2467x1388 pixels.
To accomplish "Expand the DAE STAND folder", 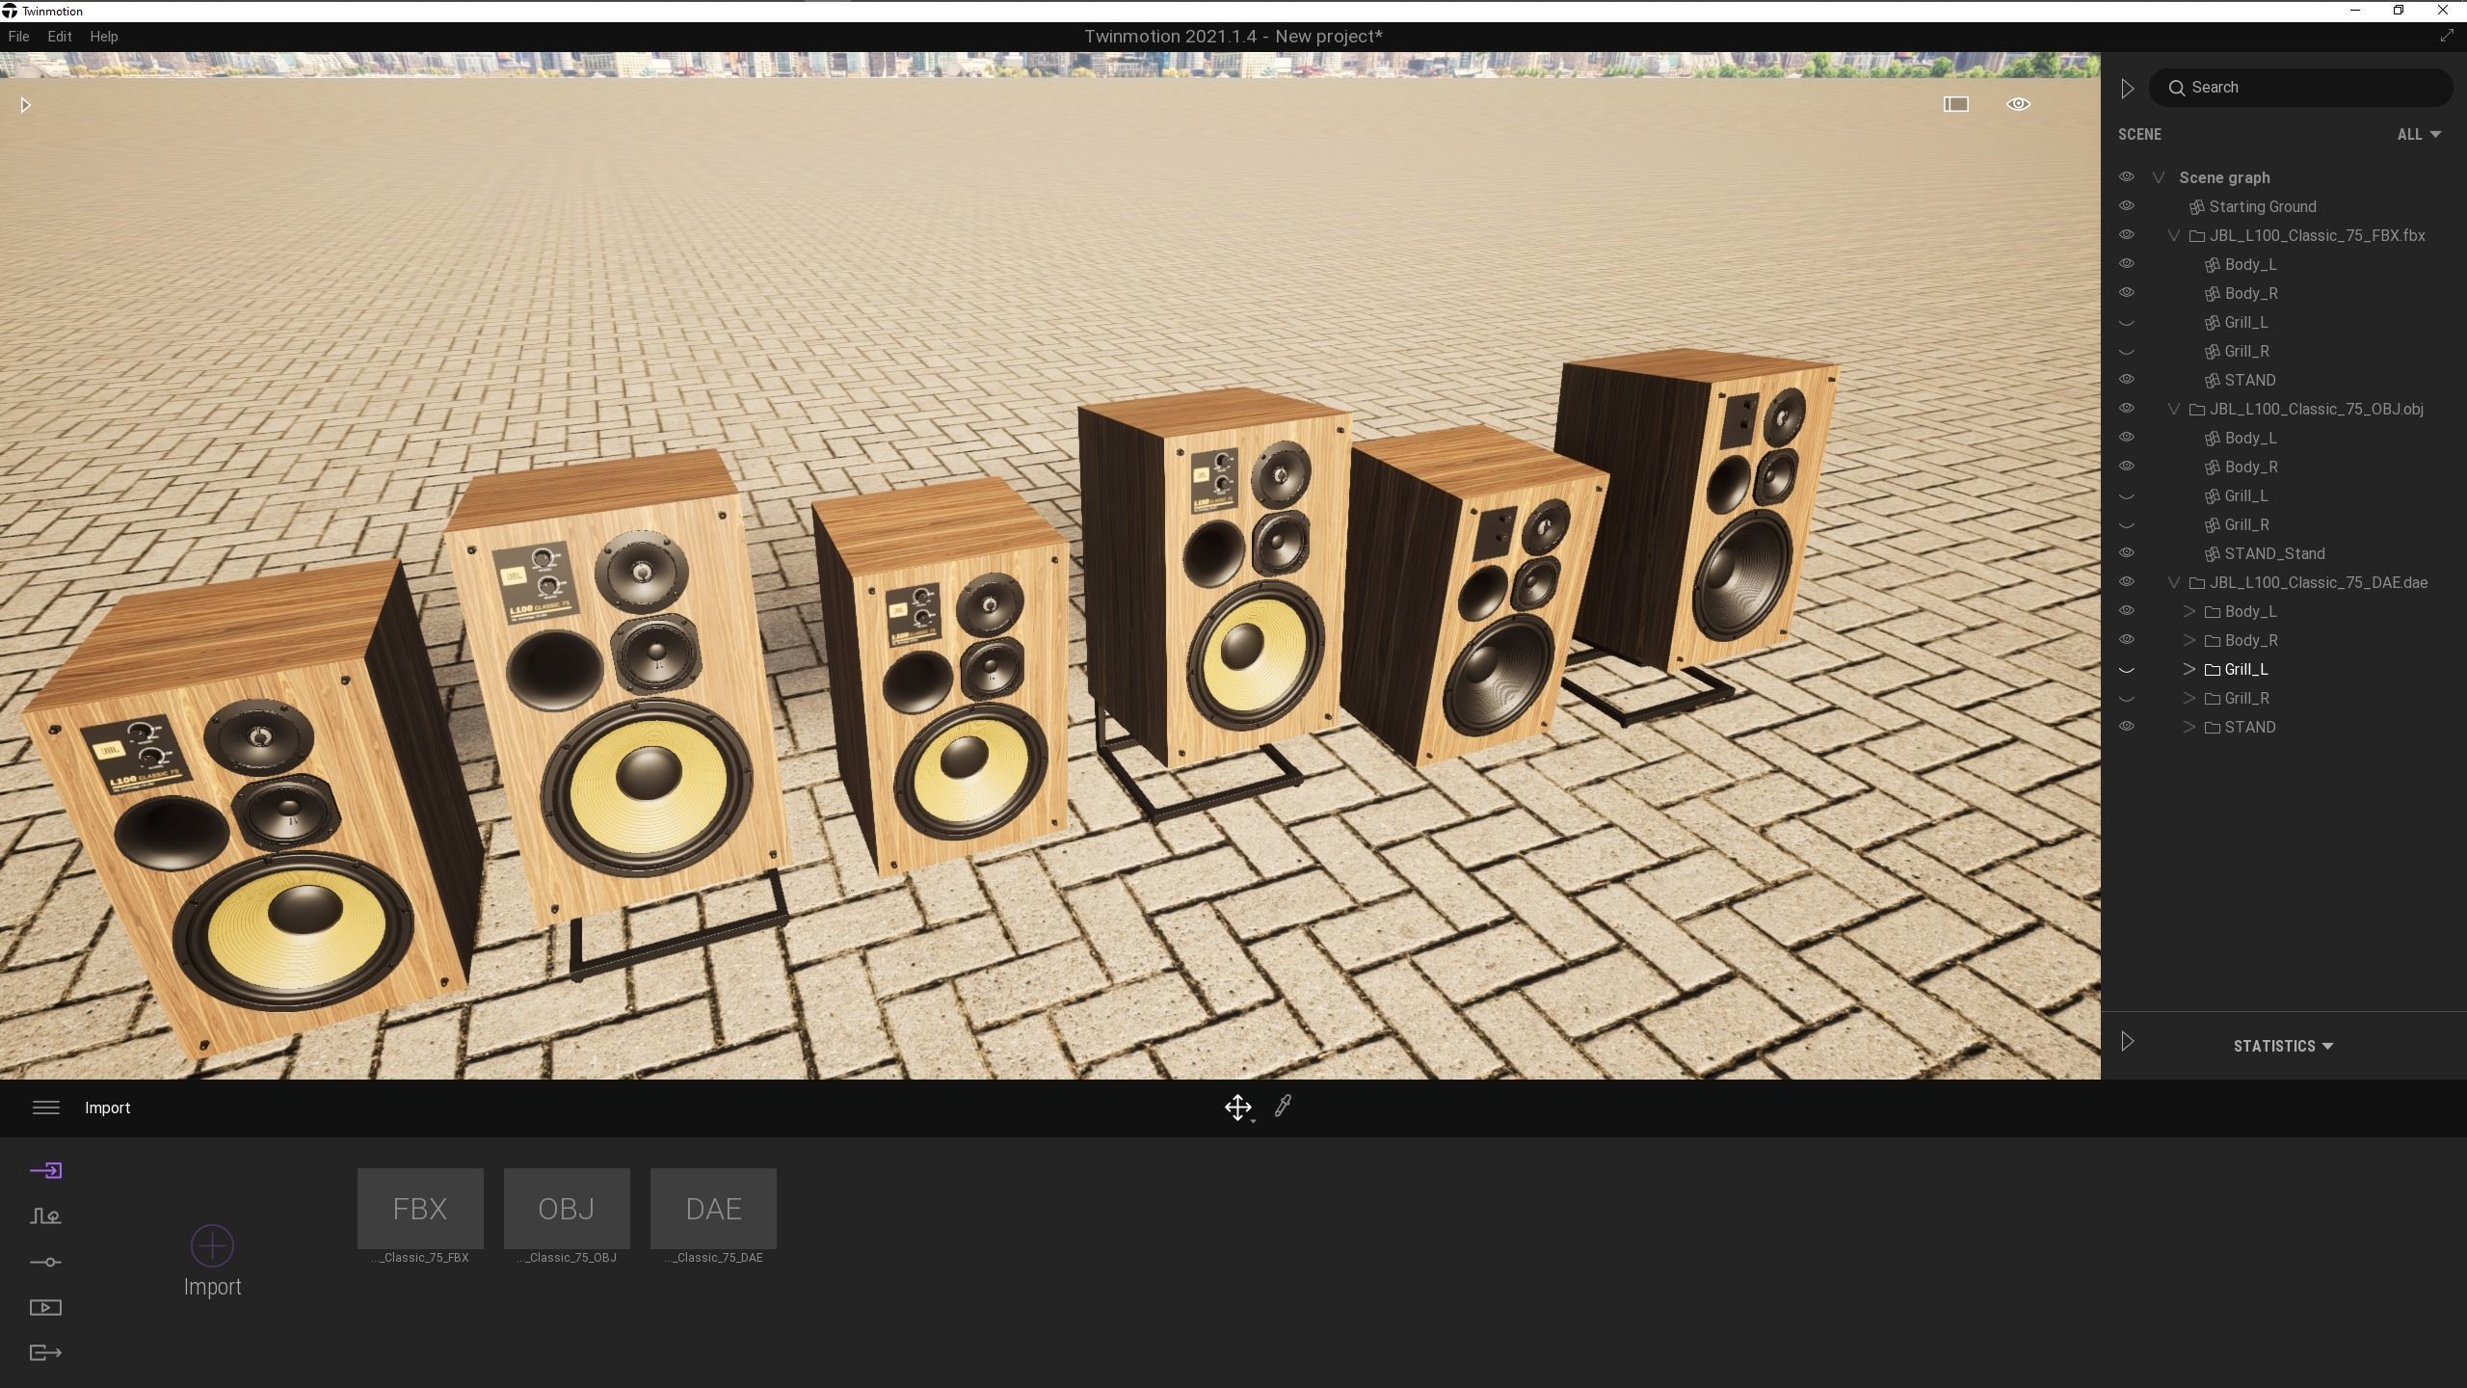I will click(2189, 728).
